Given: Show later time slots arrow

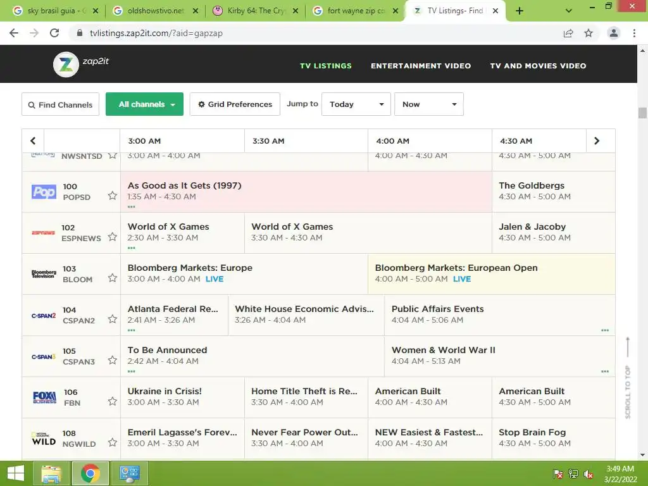Looking at the screenshot, I should coord(596,141).
